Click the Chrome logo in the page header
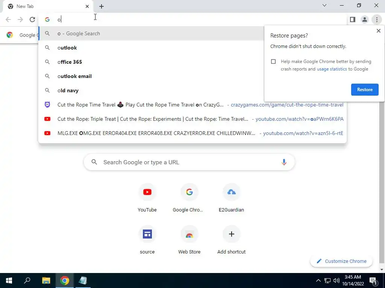Image resolution: width=385 pixels, height=288 pixels. pos(9,35)
